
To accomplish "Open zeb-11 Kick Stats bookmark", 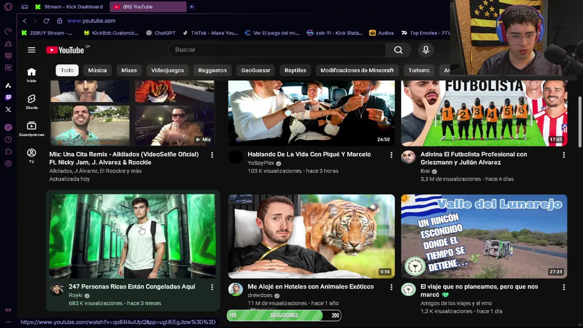I will tap(335, 33).
